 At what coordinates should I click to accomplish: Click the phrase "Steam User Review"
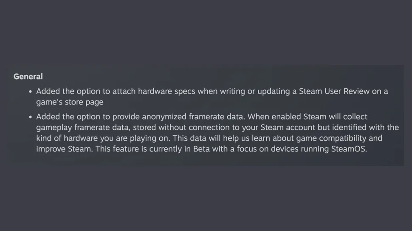click(334, 91)
